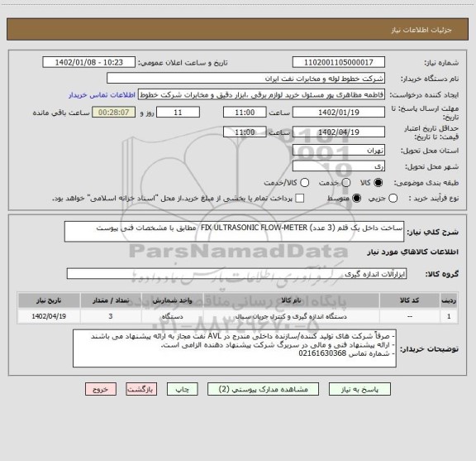Screen dimensions: 476x461
Task: Click the پاسخ به نیاز button
Action: [x=359, y=389]
